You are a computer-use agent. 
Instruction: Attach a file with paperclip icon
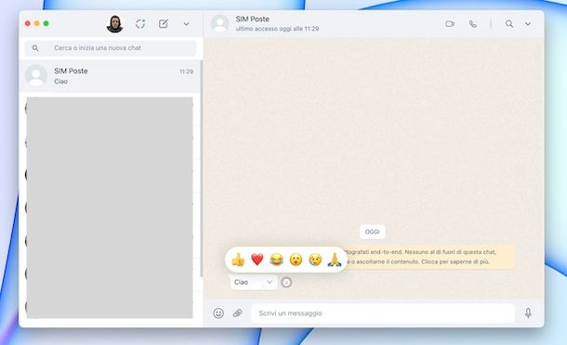click(x=238, y=313)
